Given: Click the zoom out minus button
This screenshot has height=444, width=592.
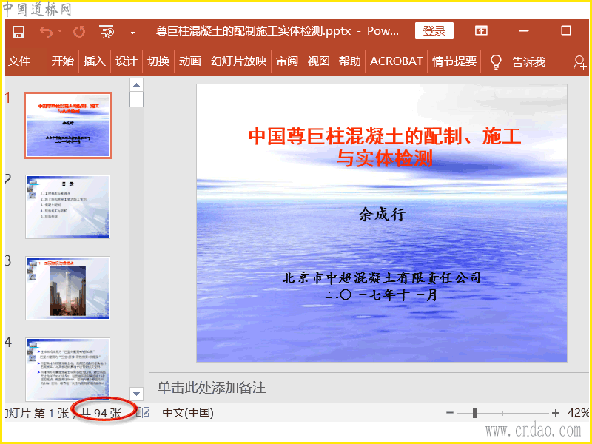Looking at the screenshot, I should coord(449,413).
